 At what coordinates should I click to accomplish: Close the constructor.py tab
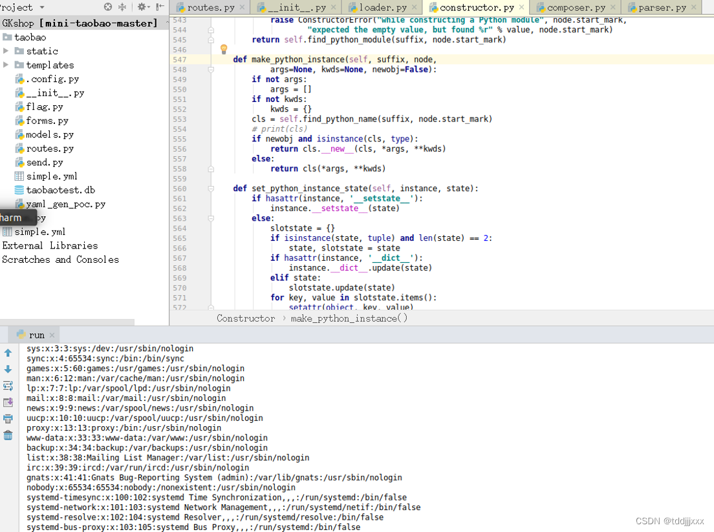coord(521,7)
